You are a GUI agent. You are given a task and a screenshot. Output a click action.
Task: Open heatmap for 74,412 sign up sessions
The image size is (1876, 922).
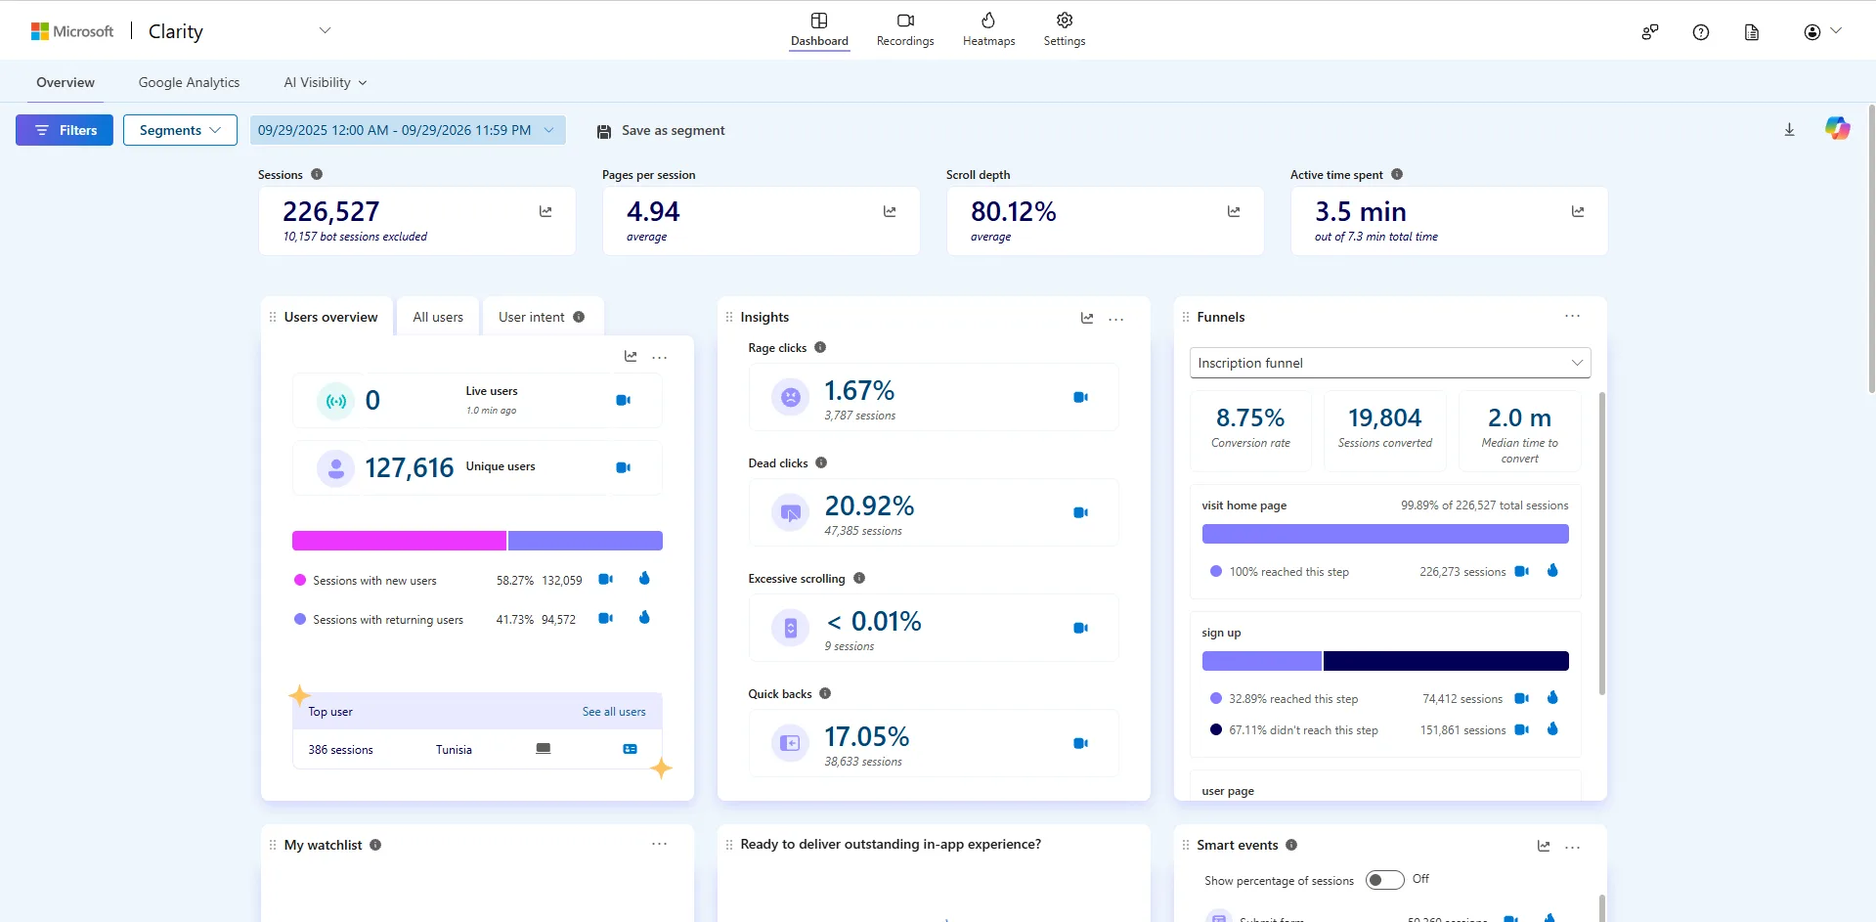click(1552, 698)
